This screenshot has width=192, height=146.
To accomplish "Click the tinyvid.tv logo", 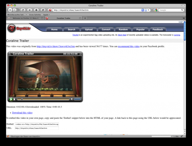I will [x=19, y=28].
